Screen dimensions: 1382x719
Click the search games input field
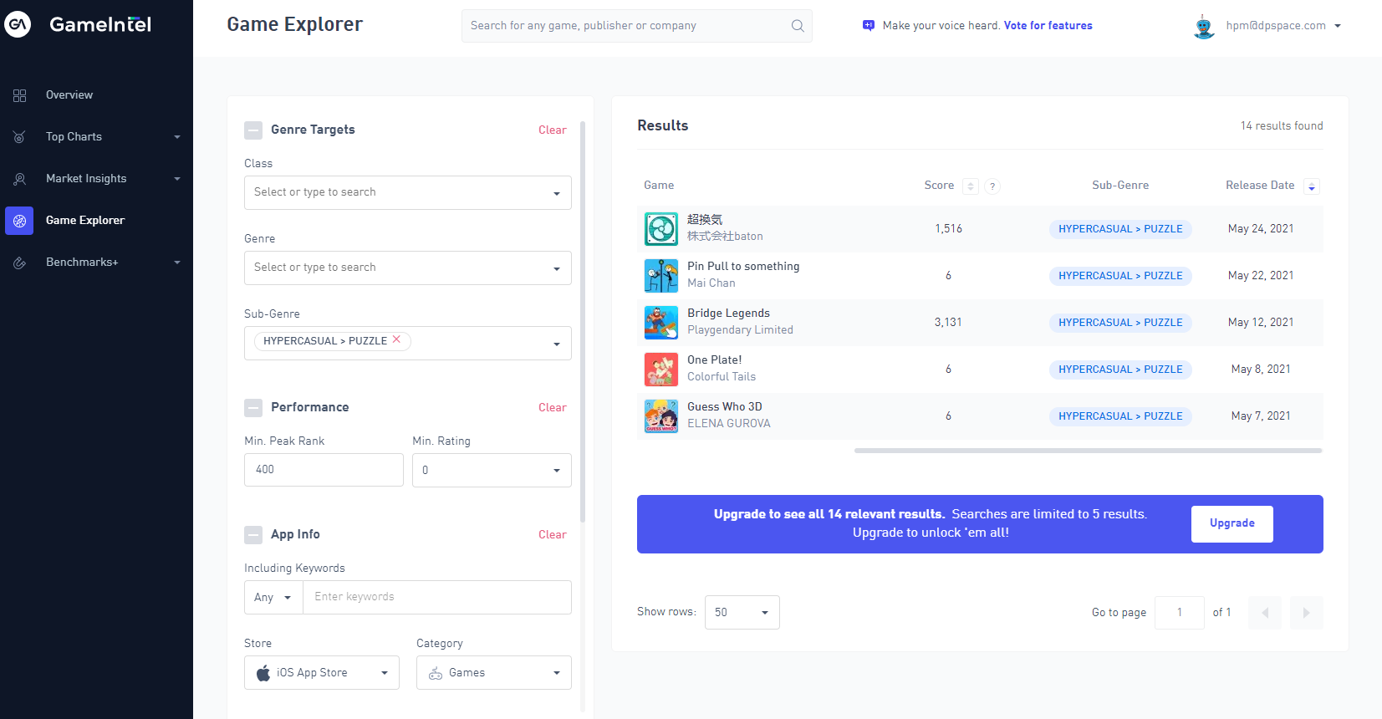[x=637, y=26]
